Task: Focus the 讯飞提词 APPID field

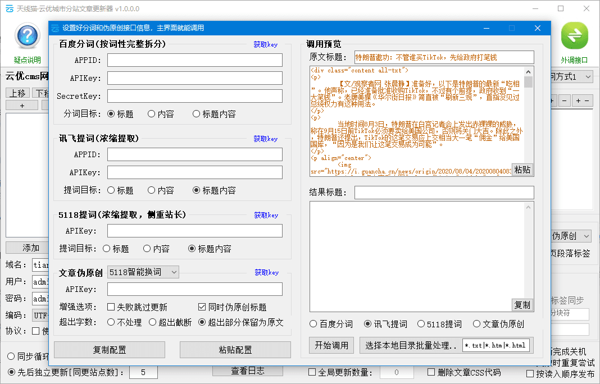Action: tap(195, 154)
